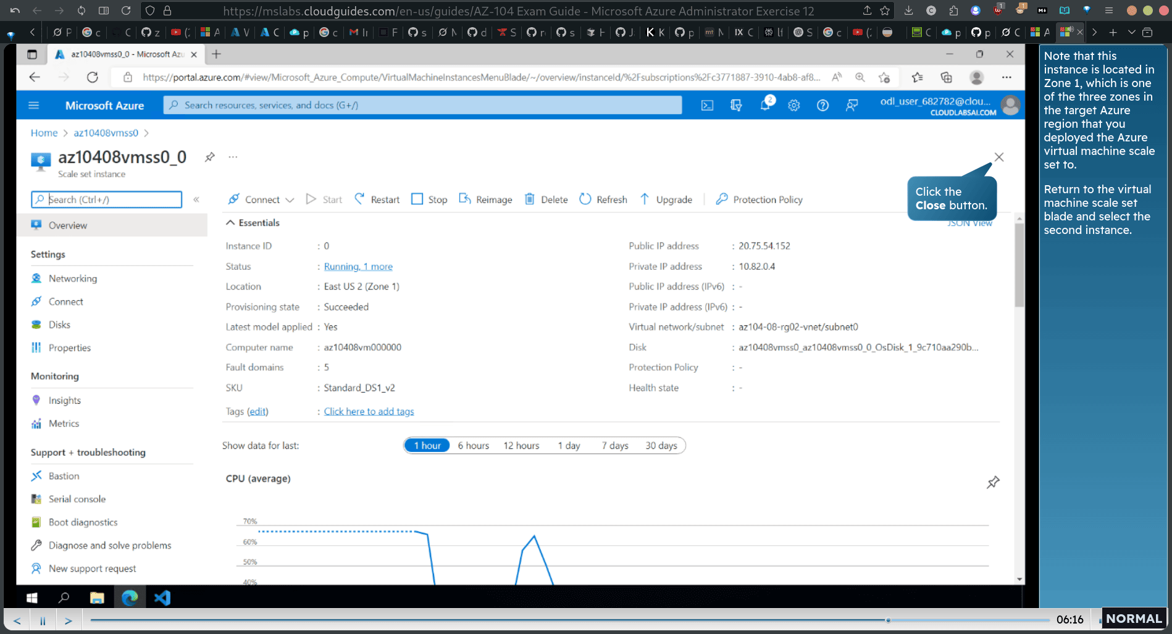Click the Tags edit link
The width and height of the screenshot is (1172, 634).
click(257, 412)
